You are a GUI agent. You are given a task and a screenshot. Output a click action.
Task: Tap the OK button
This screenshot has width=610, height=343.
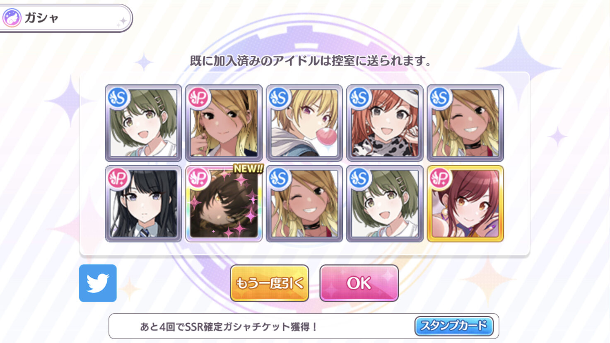pyautogui.click(x=359, y=283)
